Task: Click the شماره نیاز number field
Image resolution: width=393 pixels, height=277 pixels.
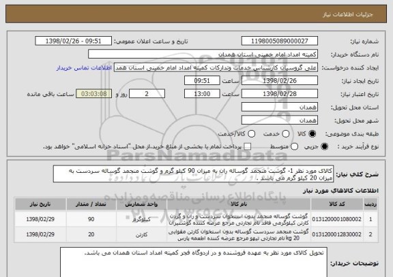Action: pyautogui.click(x=280, y=41)
